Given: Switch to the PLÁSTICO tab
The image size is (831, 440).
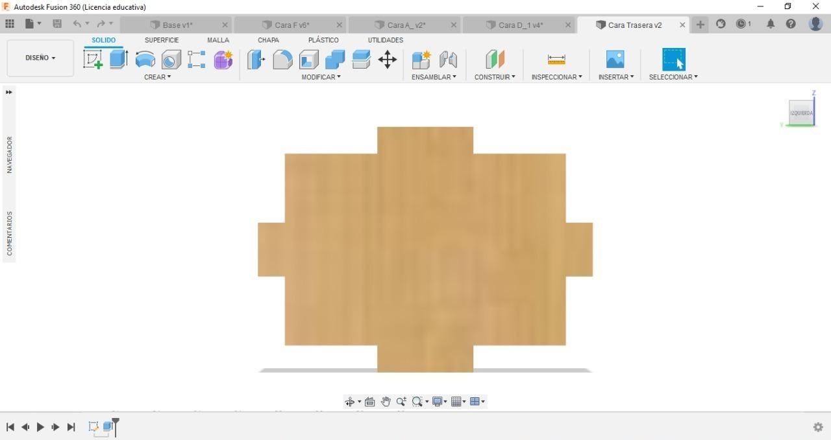Looking at the screenshot, I should coord(323,40).
